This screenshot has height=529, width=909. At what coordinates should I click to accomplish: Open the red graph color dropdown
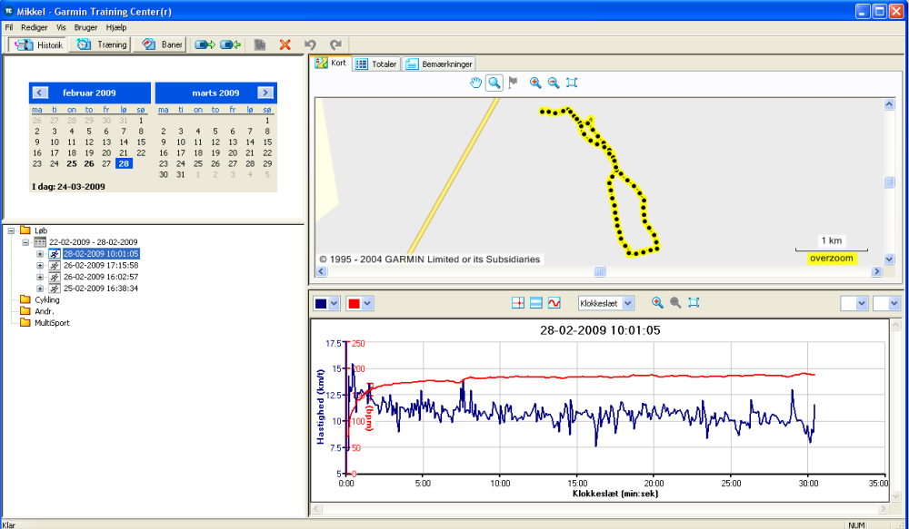(368, 303)
